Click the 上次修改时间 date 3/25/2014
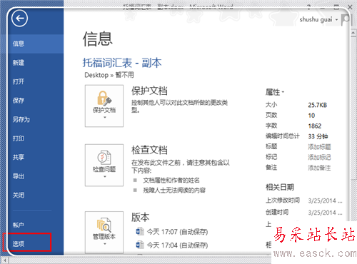 tap(325, 200)
